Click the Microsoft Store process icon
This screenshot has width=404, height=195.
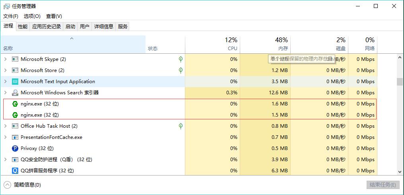[x=15, y=70]
